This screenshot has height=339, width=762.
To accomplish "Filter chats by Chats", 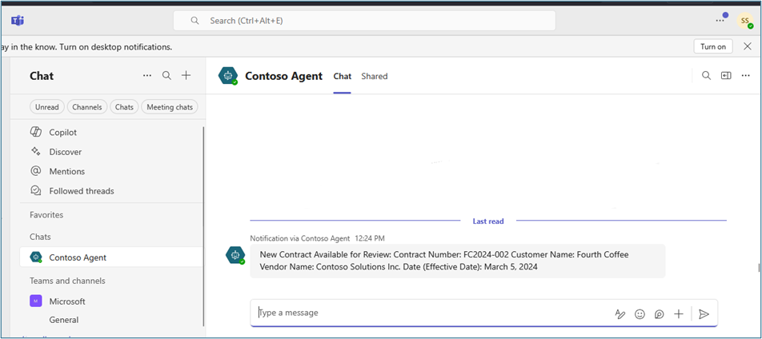I will (124, 107).
